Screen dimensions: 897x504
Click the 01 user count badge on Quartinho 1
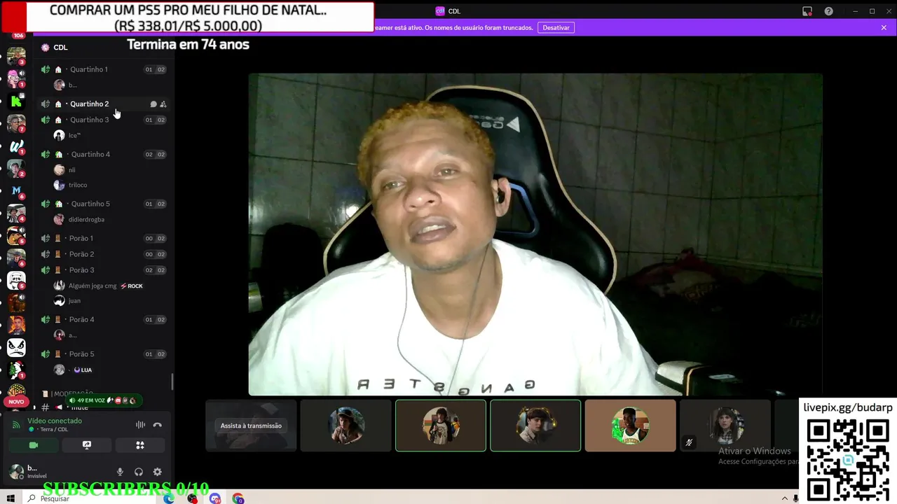tap(149, 69)
